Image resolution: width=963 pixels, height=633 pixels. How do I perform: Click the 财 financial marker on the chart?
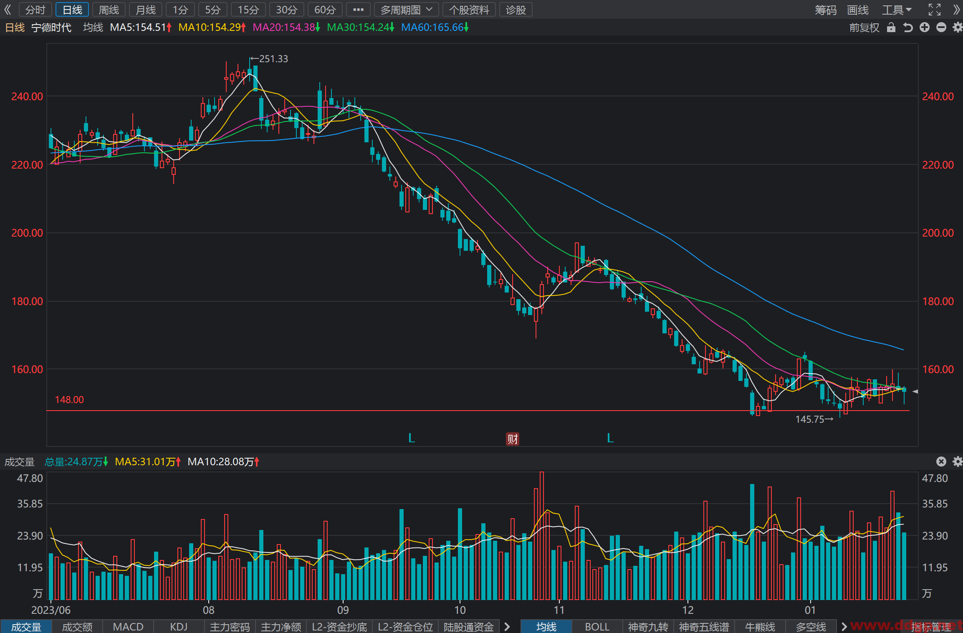[x=513, y=439]
